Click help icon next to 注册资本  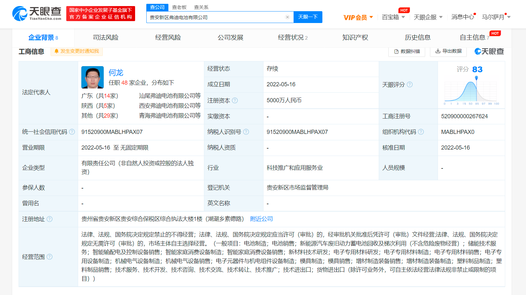pyautogui.click(x=235, y=100)
